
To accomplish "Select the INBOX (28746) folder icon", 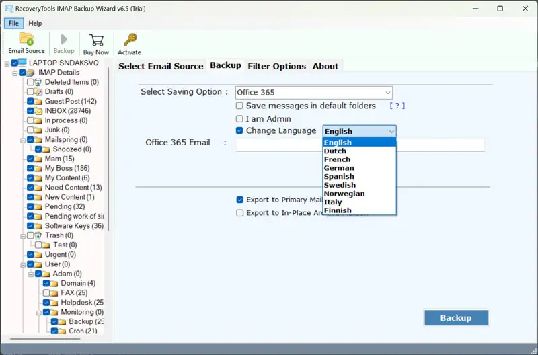I will tap(39, 111).
